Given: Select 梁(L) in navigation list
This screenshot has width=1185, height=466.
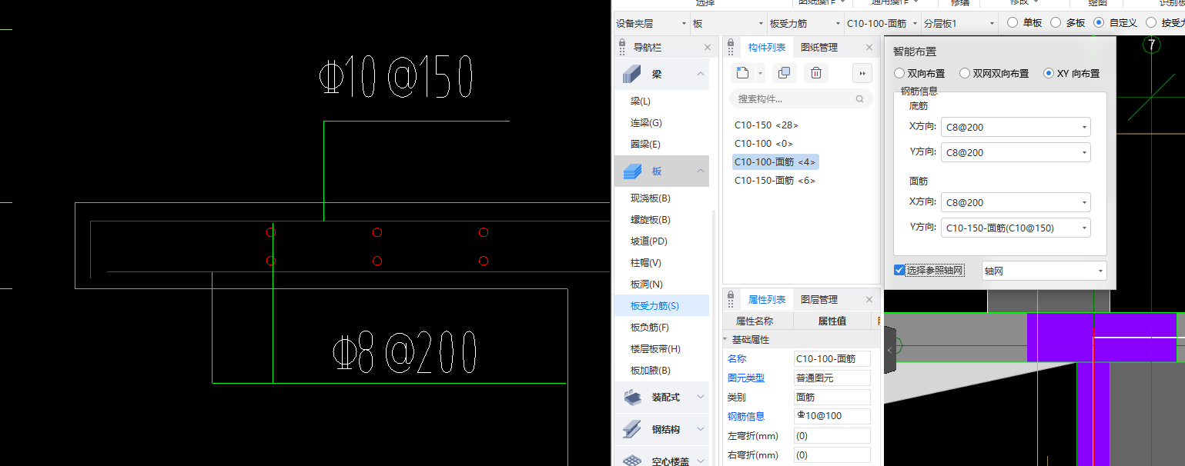Looking at the screenshot, I should (x=641, y=102).
